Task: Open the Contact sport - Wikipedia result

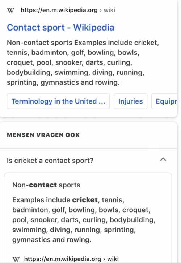Action: [x=60, y=28]
